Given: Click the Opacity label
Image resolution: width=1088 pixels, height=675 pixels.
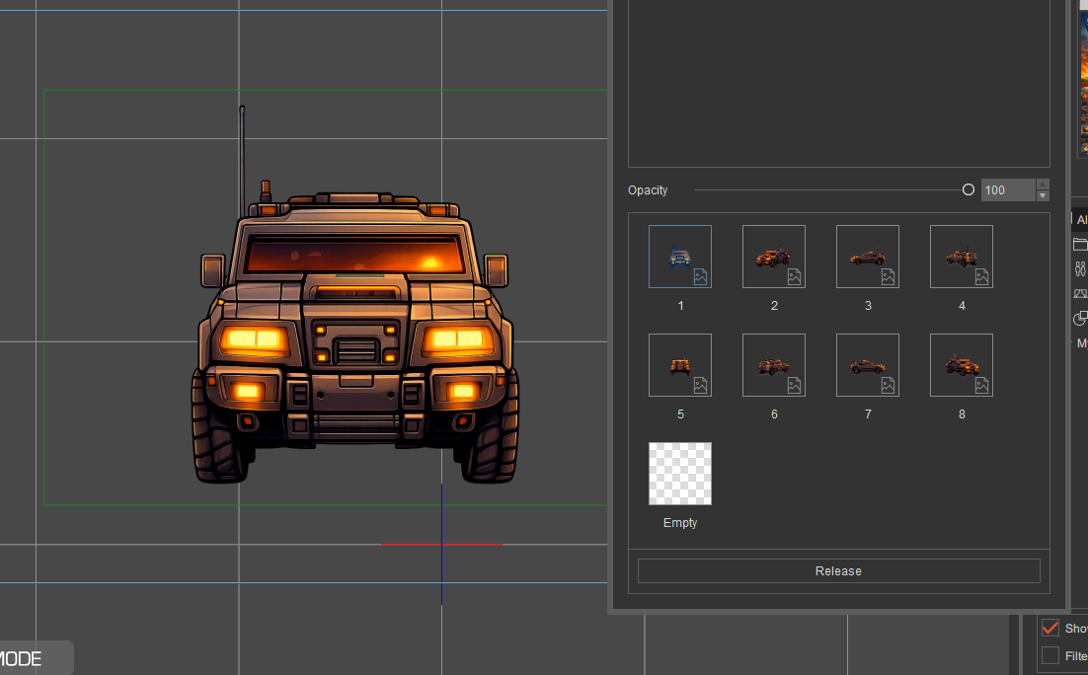Looking at the screenshot, I should pos(648,190).
